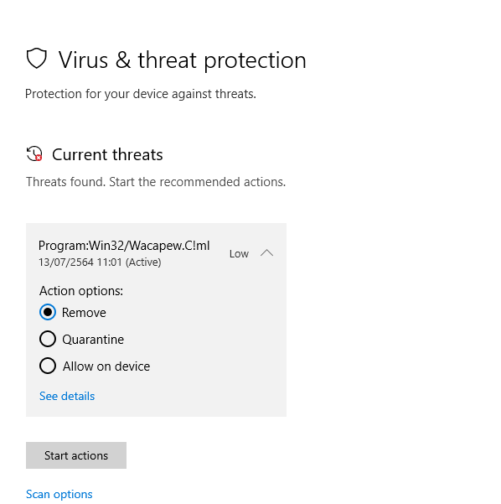Click the 13/07/2564 11:01 (Active) timestamp
501x504 pixels.
click(x=100, y=262)
